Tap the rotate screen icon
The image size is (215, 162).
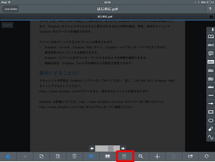pyautogui.click(x=207, y=156)
